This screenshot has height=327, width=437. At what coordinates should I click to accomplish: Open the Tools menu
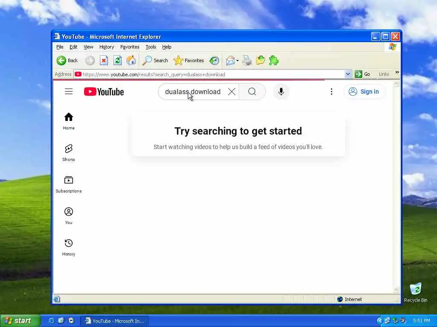(x=151, y=47)
